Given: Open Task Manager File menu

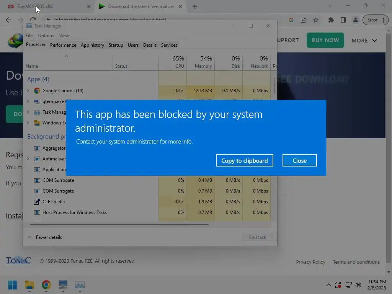Looking at the screenshot, I should tap(29, 36).
